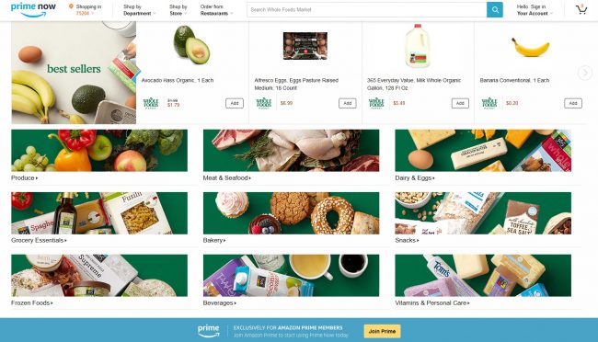Click the prime logo in the bottom banner
Image resolution: width=598 pixels, height=342 pixels.
coord(209,331)
